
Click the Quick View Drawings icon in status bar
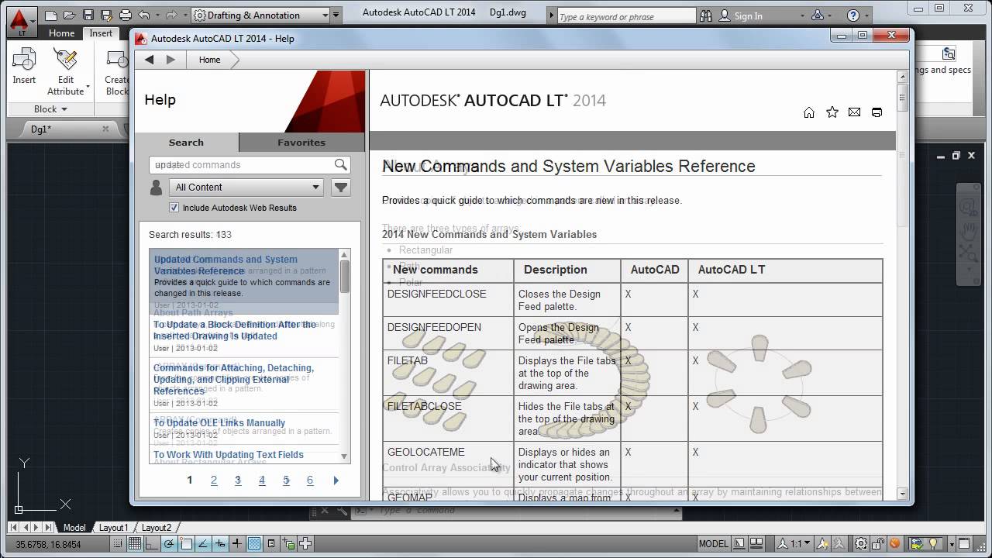click(757, 544)
